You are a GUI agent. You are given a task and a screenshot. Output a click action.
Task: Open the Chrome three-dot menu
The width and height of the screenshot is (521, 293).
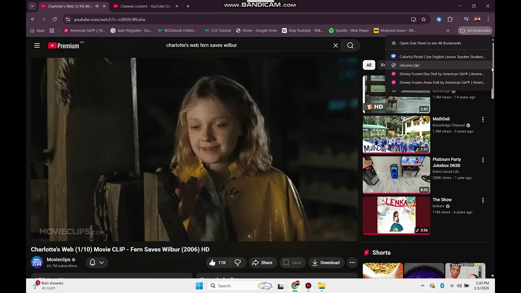click(x=488, y=19)
